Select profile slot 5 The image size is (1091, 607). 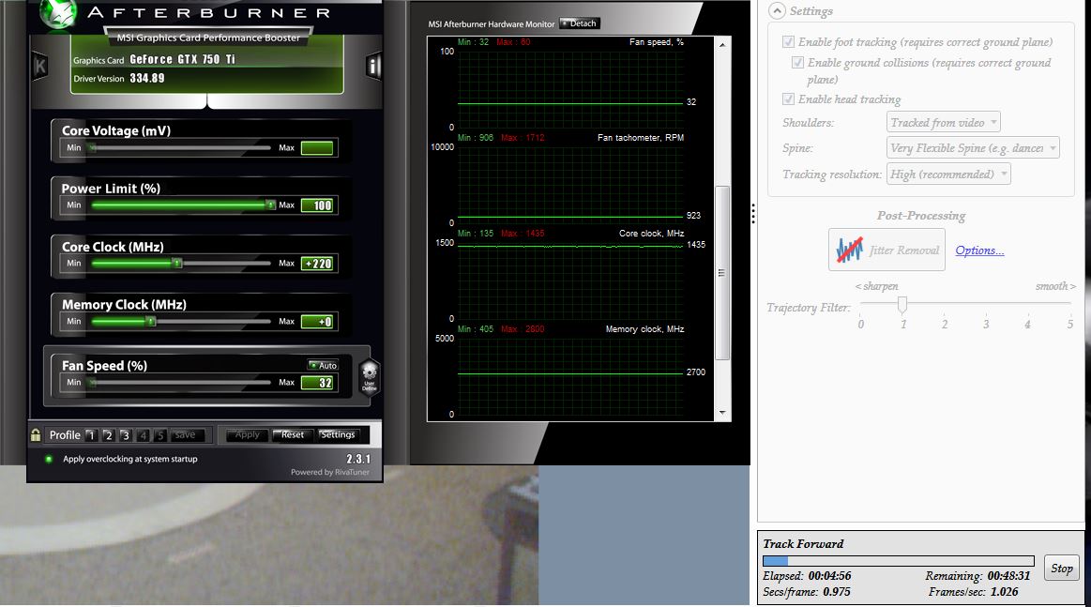click(160, 435)
